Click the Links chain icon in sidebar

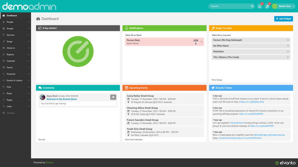click(4, 106)
